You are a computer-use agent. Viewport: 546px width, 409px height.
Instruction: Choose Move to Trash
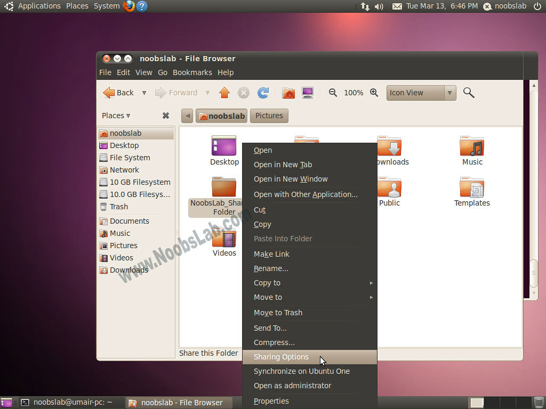310,313
